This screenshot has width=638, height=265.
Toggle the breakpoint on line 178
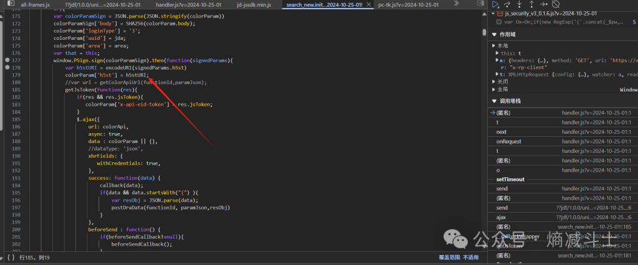point(7,67)
